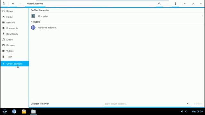Open Downloads in sidebar

tap(14, 34)
